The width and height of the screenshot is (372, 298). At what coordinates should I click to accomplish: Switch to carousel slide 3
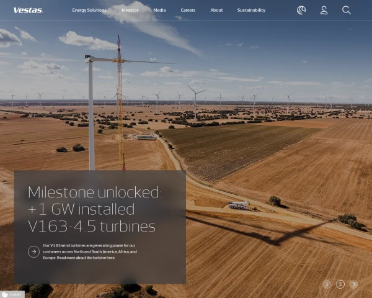pyautogui.click(x=353, y=284)
